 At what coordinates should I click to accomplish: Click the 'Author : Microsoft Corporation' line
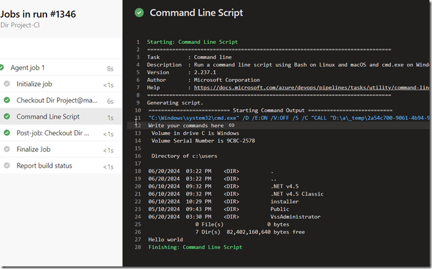pyautogui.click(x=203, y=80)
